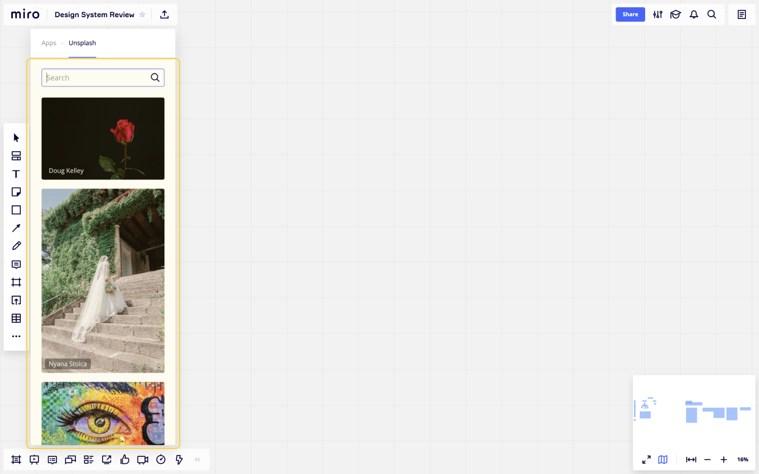This screenshot has height=474, width=759.
Task: Open board search magnifier in top bar
Action: coord(712,15)
